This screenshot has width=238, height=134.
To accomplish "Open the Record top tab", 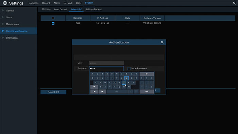I will pos(46,3).
